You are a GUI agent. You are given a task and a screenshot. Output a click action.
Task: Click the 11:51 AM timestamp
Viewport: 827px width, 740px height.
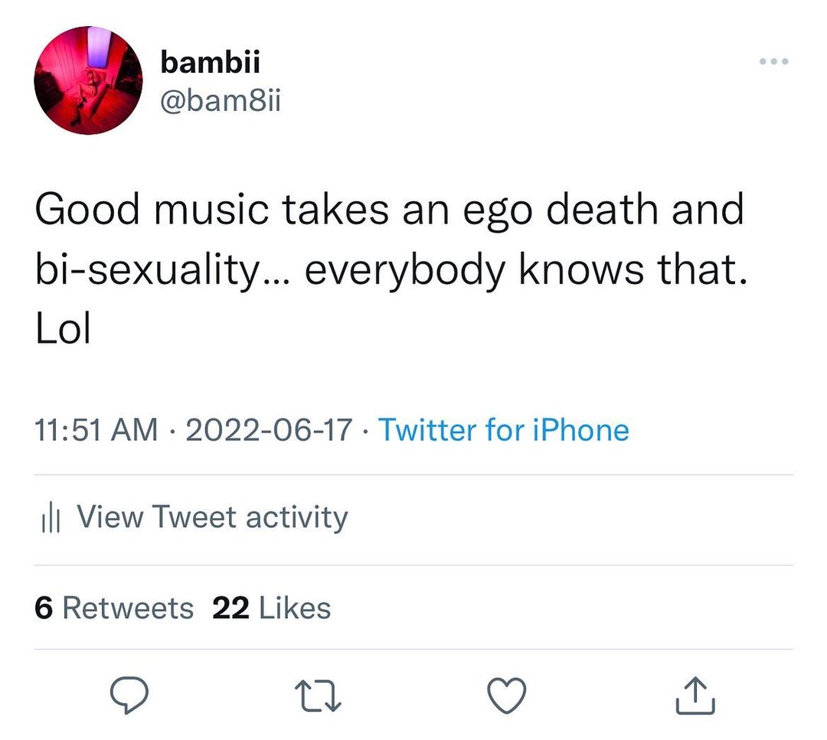96,430
